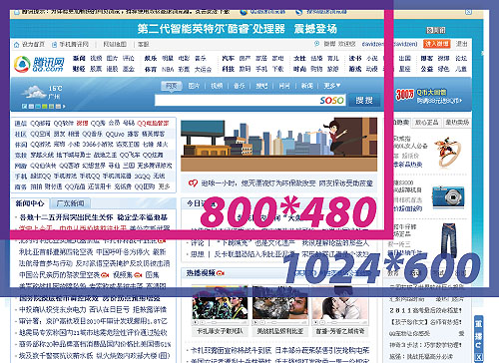Click the orange 进入微博 button

[437, 44]
